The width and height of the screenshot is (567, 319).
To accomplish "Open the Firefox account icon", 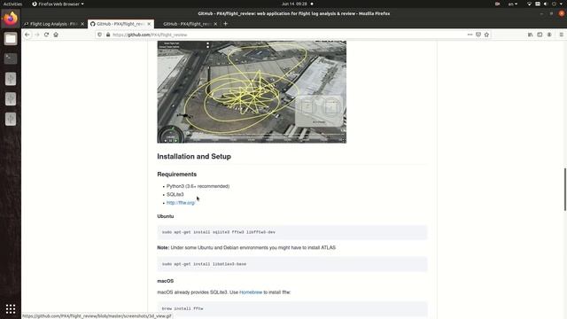I will pos(549,35).
